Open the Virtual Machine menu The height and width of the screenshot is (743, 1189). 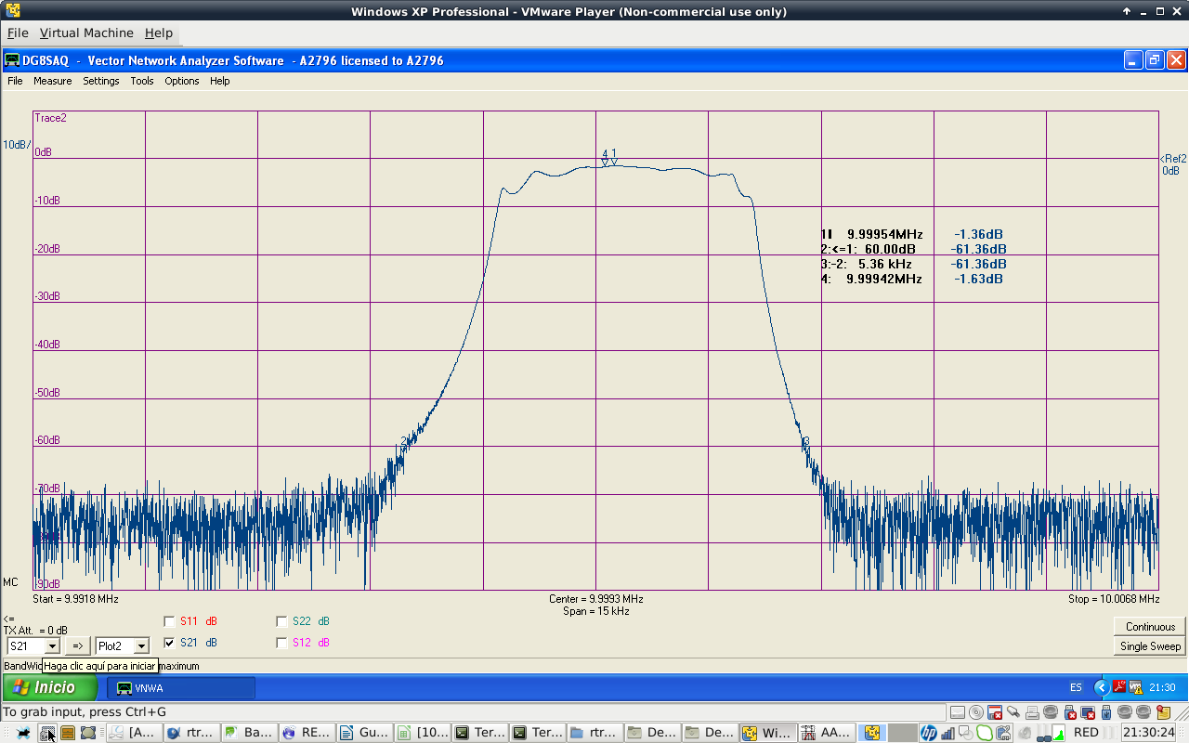point(85,33)
